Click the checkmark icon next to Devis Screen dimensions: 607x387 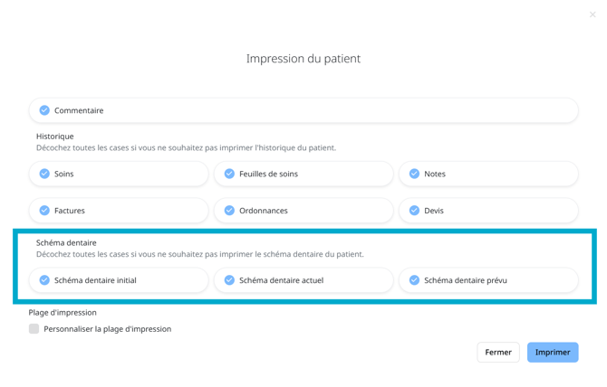pyautogui.click(x=414, y=211)
